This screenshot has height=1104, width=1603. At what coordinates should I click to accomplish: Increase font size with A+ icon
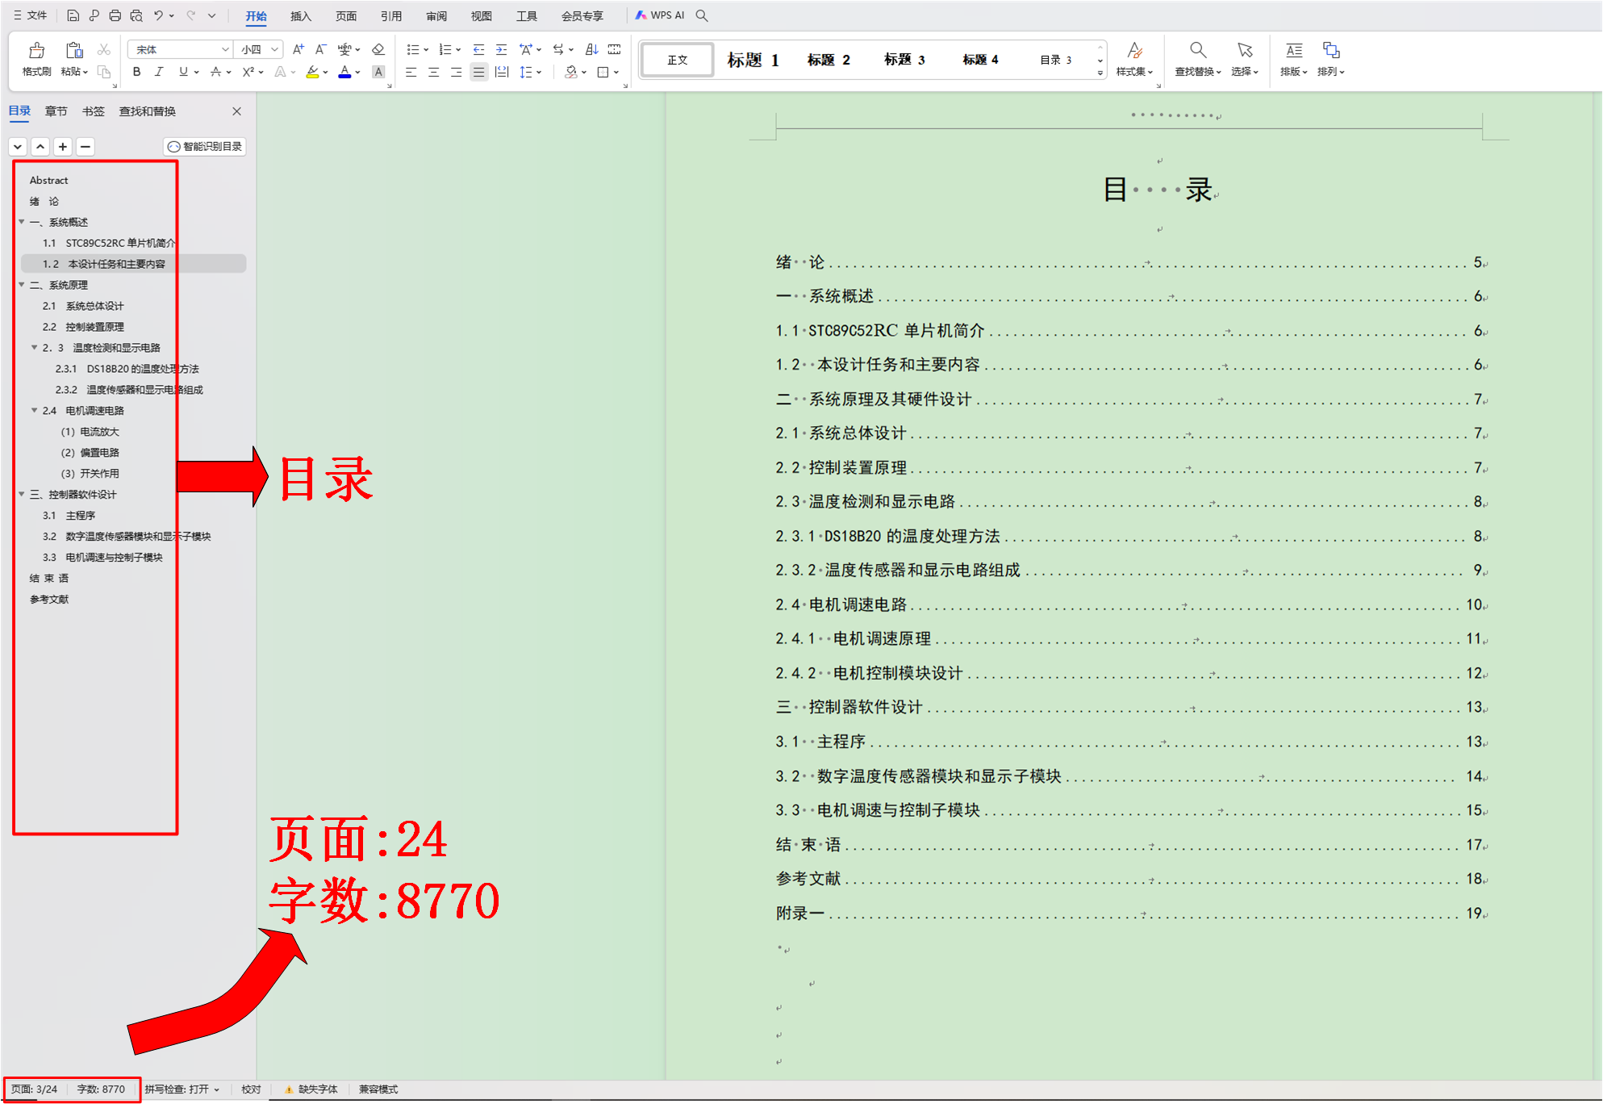point(298,49)
